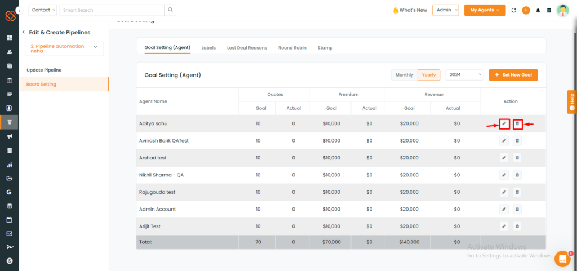The image size is (577, 271).
Task: Edit Admin Account goal
Action: point(504,209)
